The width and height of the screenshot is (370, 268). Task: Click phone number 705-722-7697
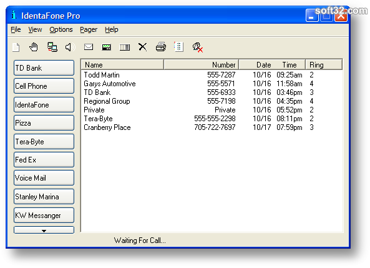pyautogui.click(x=215, y=127)
